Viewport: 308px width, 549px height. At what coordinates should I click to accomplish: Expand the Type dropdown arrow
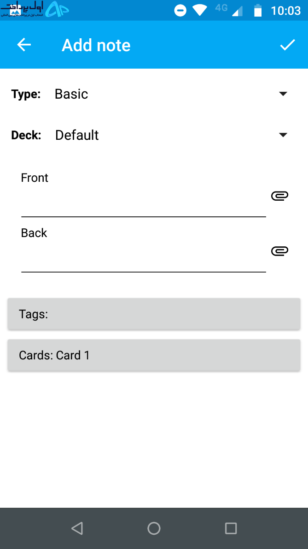(x=283, y=94)
